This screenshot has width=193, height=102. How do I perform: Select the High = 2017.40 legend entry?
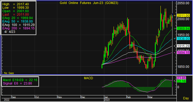point(15,4)
